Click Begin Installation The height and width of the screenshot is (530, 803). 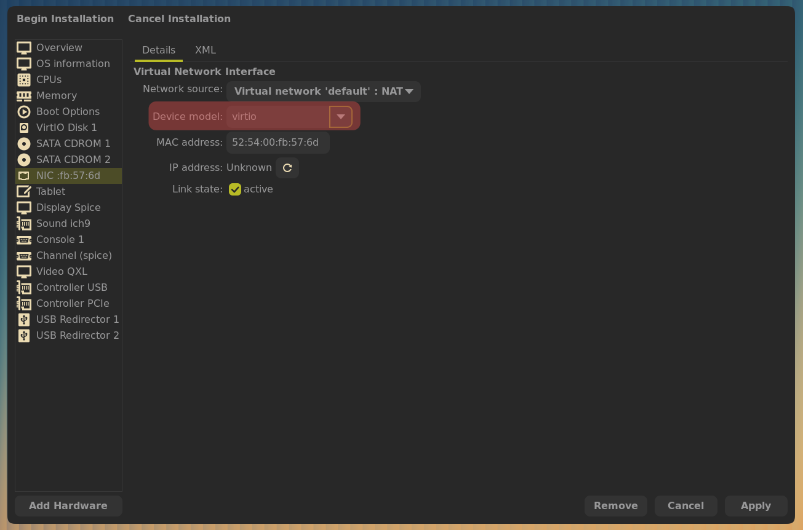click(x=65, y=19)
